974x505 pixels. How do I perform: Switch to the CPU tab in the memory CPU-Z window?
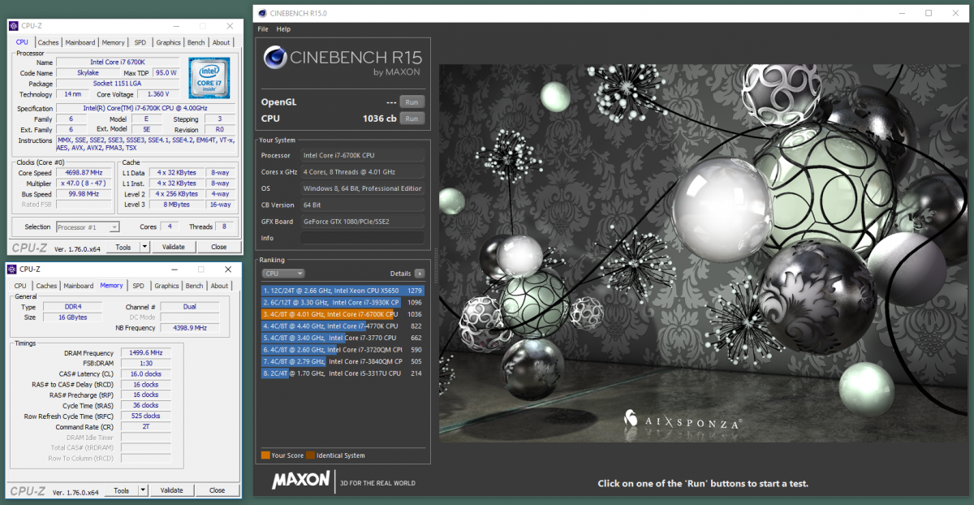pos(20,286)
